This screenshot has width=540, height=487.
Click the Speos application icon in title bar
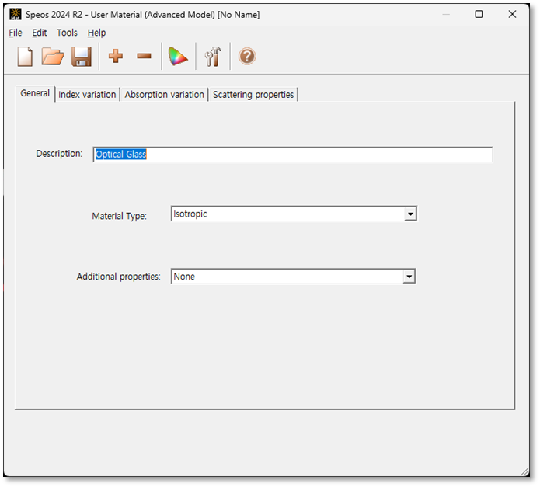pyautogui.click(x=16, y=14)
